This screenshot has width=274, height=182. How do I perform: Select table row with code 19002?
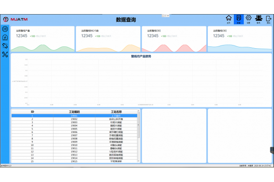click(x=74, y=119)
